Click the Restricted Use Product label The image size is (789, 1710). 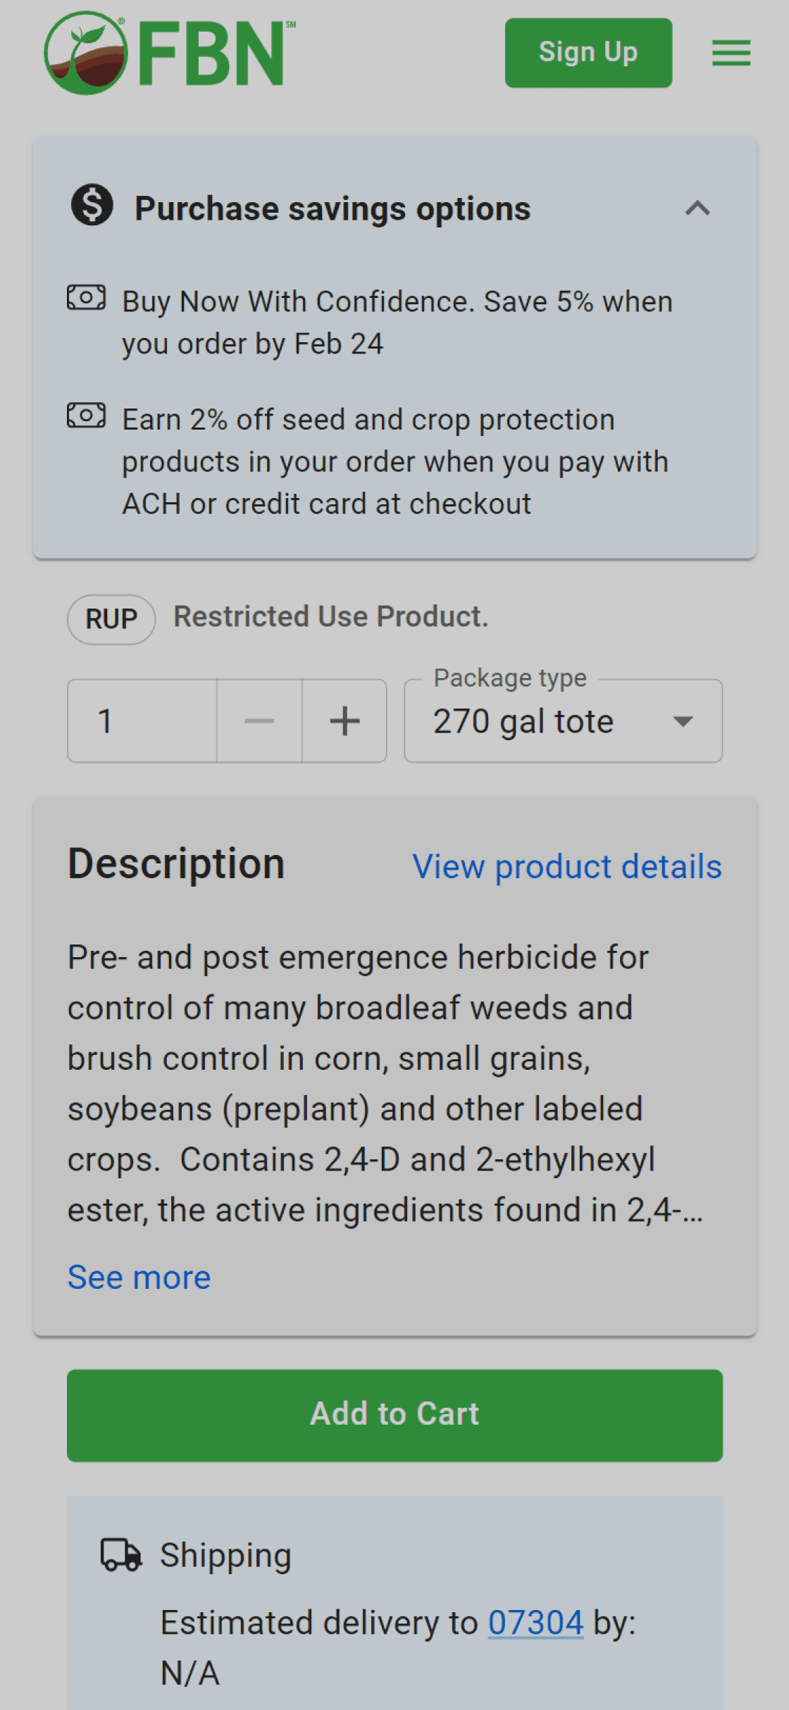(x=331, y=616)
